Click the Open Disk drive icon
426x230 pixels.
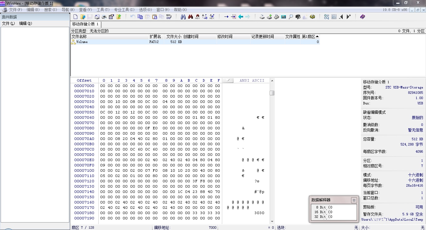[262, 17]
